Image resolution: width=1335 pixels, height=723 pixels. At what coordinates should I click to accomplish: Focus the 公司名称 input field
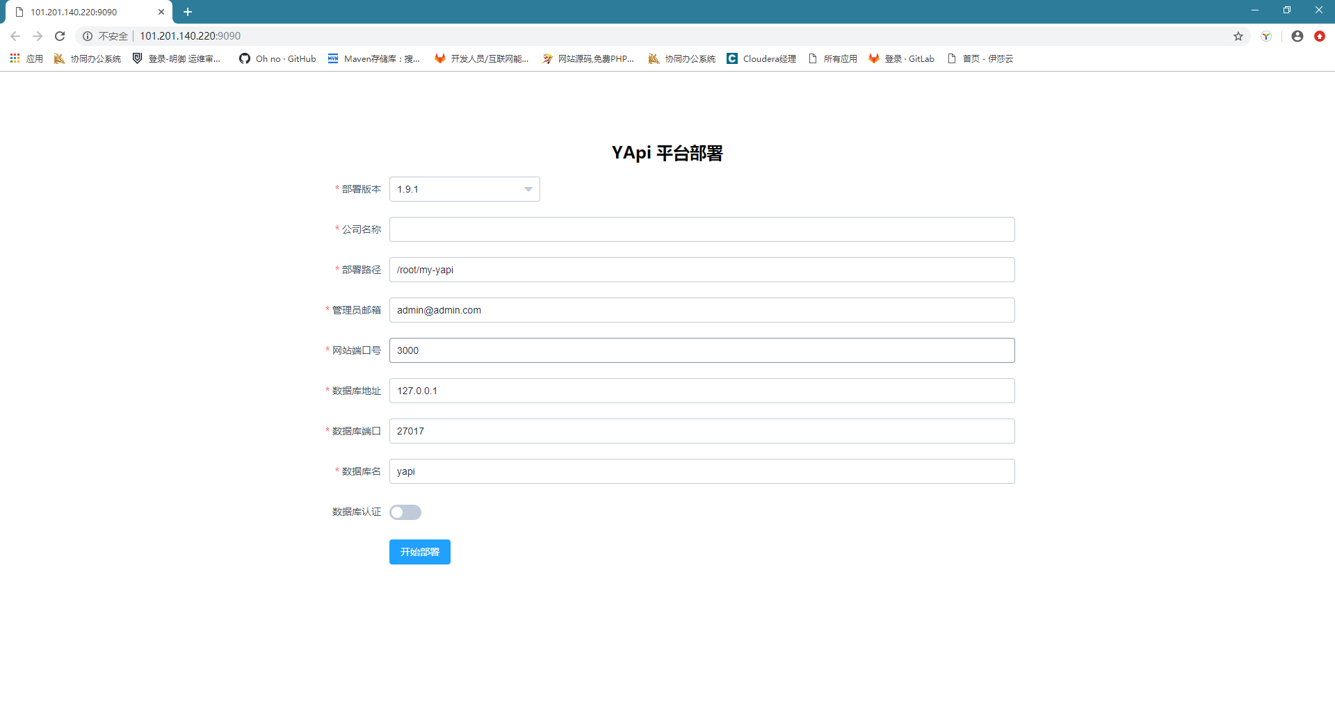point(702,229)
